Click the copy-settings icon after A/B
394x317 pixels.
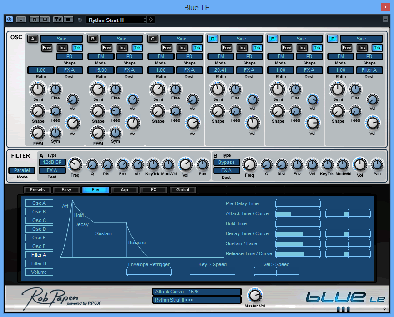point(68,20)
